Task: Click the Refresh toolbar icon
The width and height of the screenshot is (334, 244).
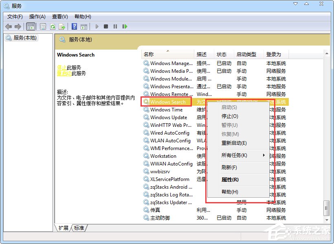Action: click(x=53, y=26)
